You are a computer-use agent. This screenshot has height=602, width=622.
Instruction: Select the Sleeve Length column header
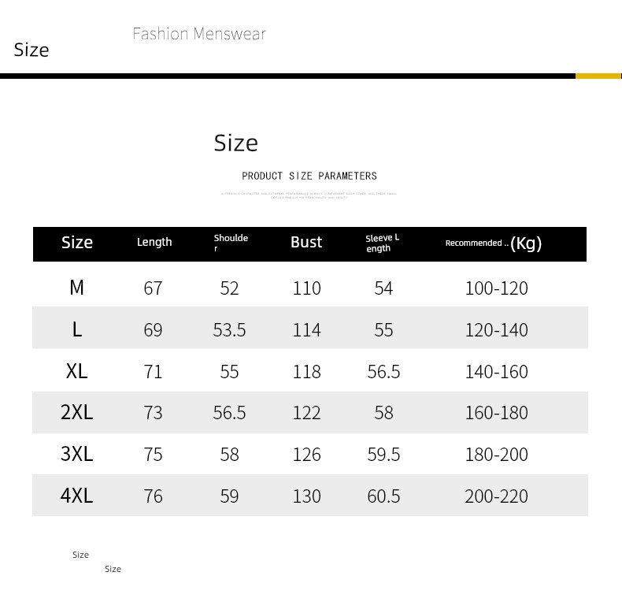(383, 243)
